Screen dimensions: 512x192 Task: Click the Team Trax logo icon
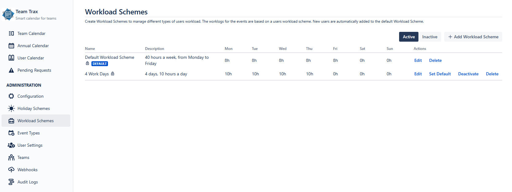coord(8,14)
